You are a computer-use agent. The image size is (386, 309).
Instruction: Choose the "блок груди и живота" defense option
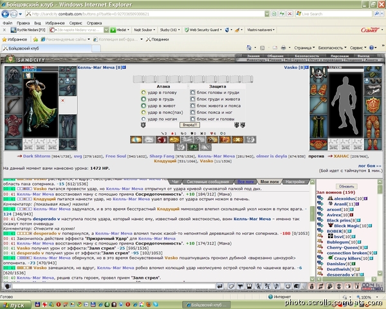tap(193, 99)
